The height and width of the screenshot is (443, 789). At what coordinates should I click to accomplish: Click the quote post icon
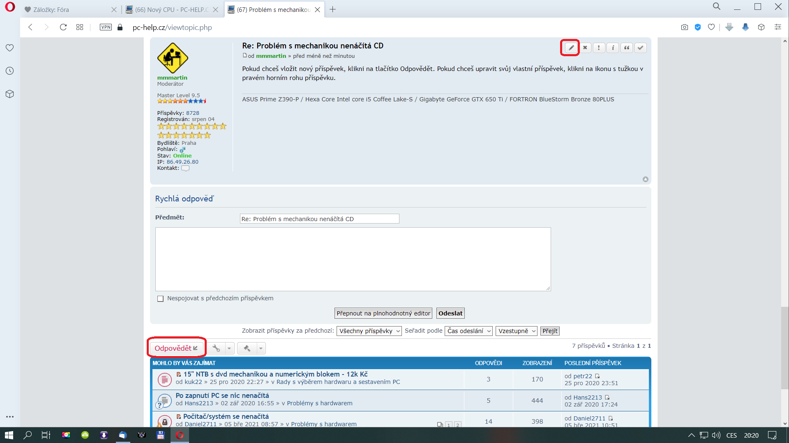click(x=627, y=48)
